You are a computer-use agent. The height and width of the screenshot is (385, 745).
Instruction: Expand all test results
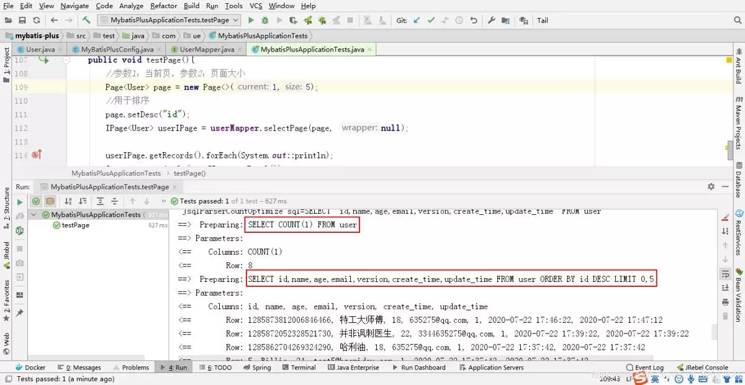100,201
